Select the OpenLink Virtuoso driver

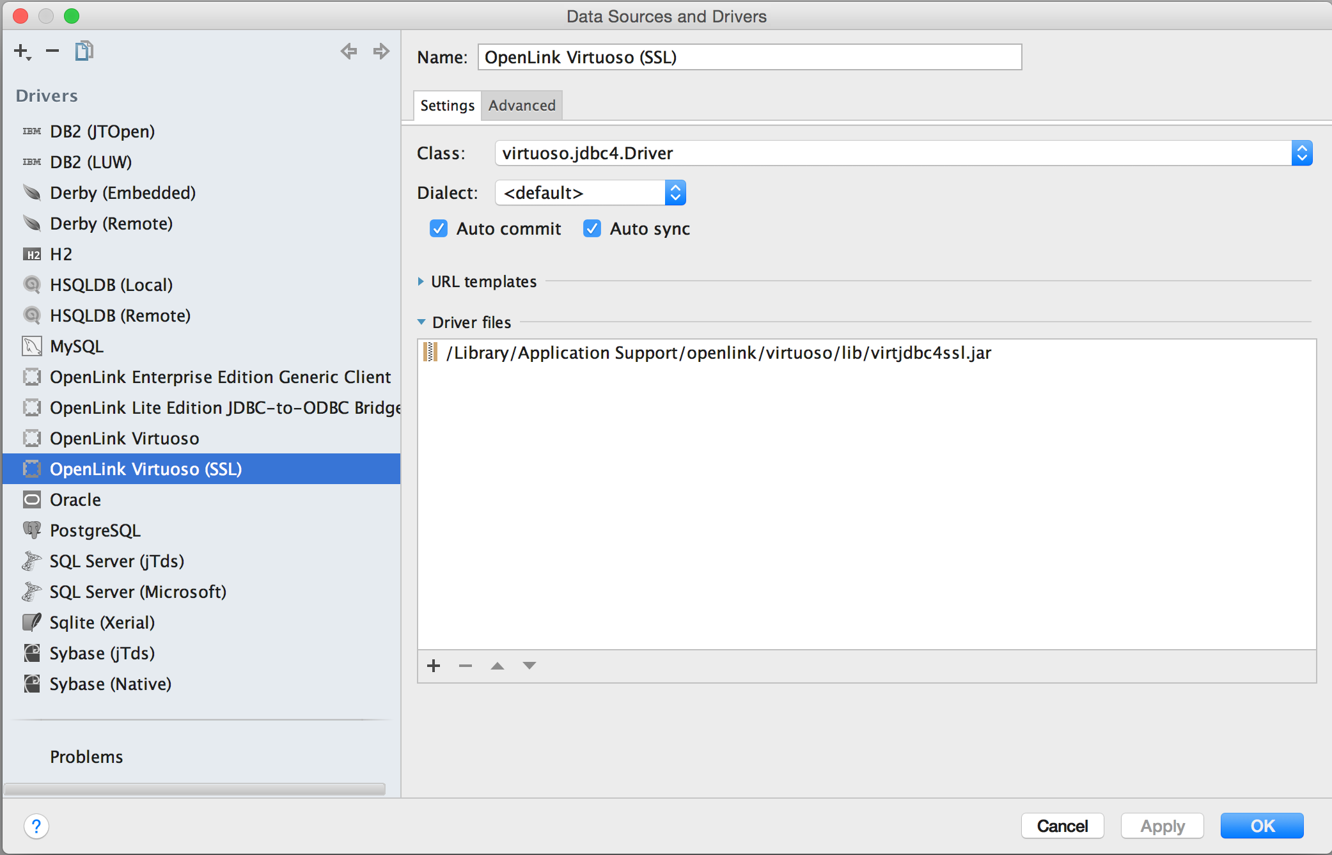click(201, 438)
